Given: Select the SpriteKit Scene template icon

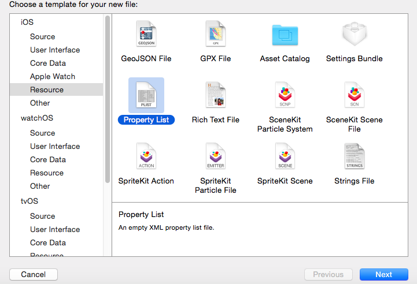Looking at the screenshot, I should tap(285, 157).
